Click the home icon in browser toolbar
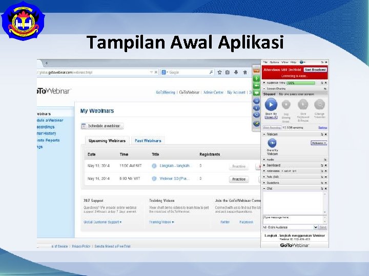Image resolution: width=369 pixels, height=276 pixels. (x=245, y=72)
